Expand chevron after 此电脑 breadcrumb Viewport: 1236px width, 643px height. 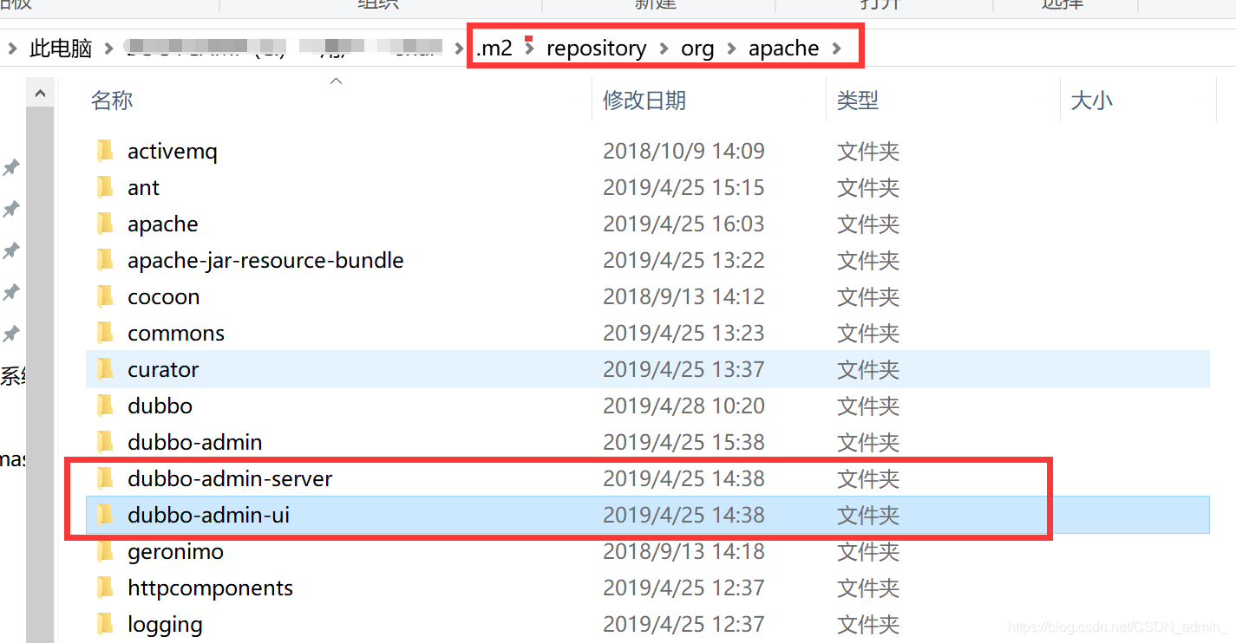click(108, 49)
